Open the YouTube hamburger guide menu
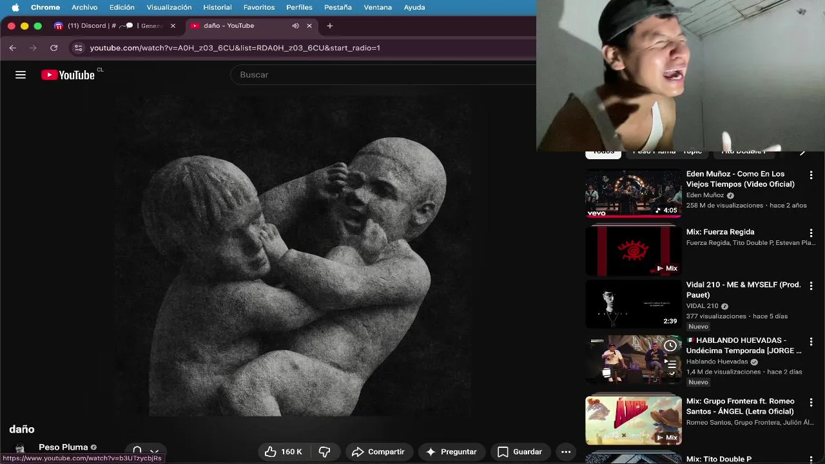Viewport: 825px width, 464px height. point(21,75)
